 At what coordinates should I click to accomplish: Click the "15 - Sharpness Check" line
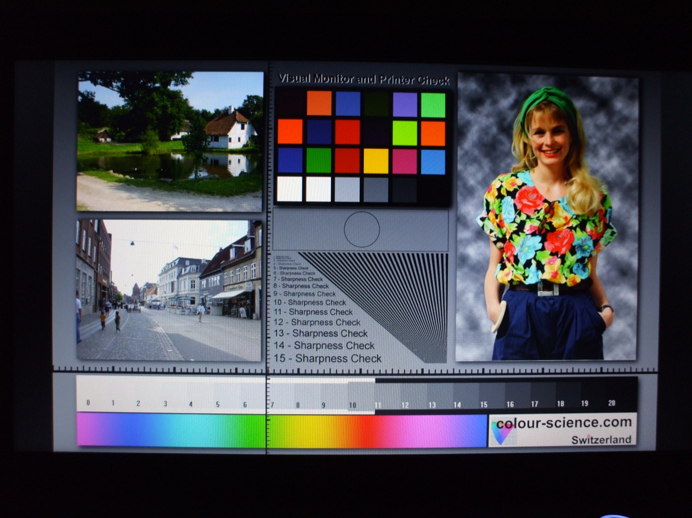pyautogui.click(x=328, y=358)
